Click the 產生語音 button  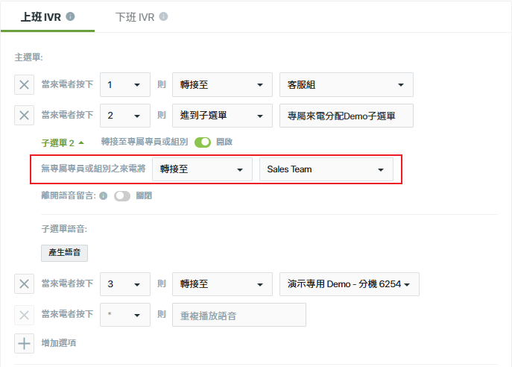(64, 253)
